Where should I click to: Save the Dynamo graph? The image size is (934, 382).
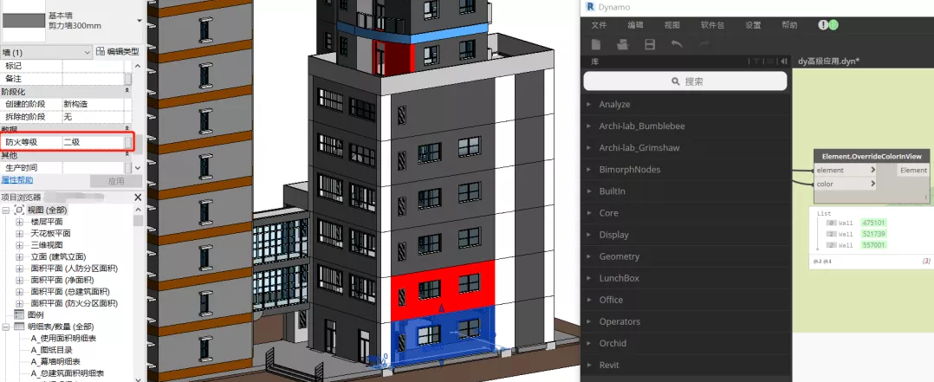(650, 45)
